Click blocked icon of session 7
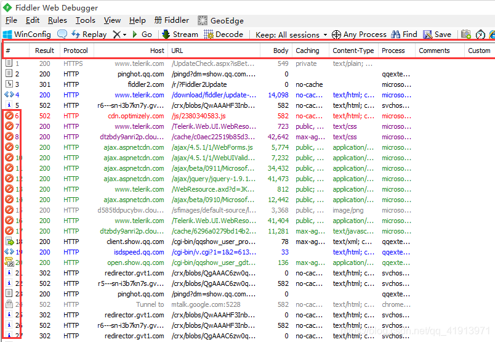 pyautogui.click(x=9, y=126)
